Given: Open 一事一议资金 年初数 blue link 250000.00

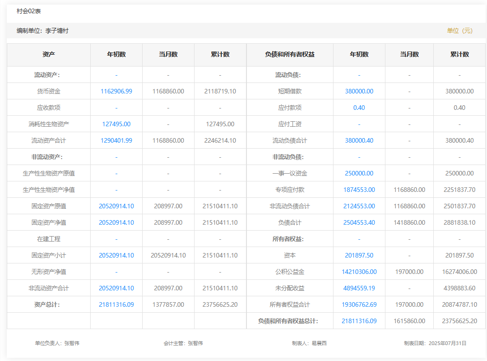Looking at the screenshot, I should tap(359, 173).
